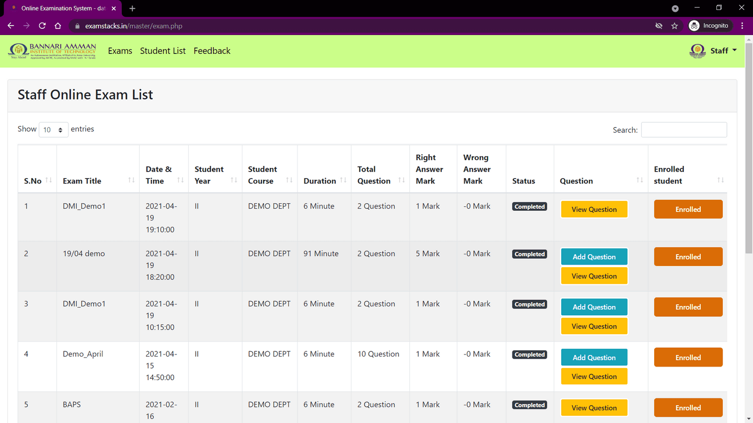The height and width of the screenshot is (423, 753).
Task: Open Enrolled students for exam 3 DMI_Demo1
Action: pyautogui.click(x=688, y=307)
